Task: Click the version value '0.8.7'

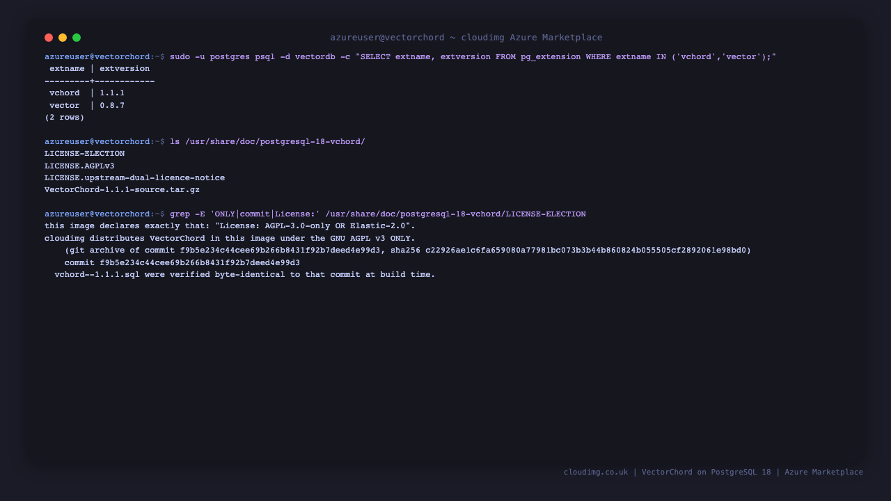Action: click(x=112, y=106)
